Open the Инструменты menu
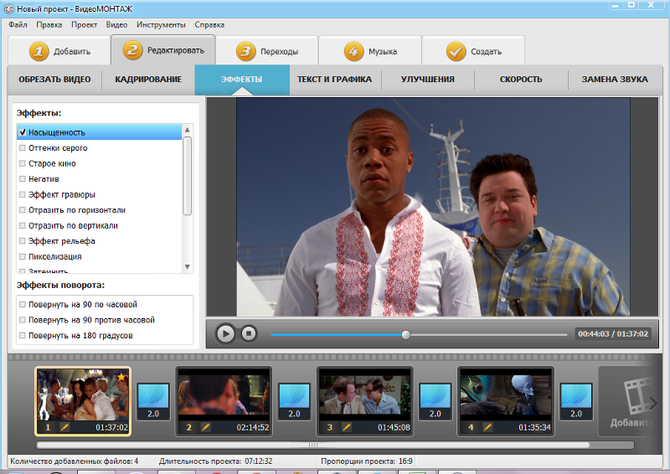The height and width of the screenshot is (474, 670). (161, 25)
